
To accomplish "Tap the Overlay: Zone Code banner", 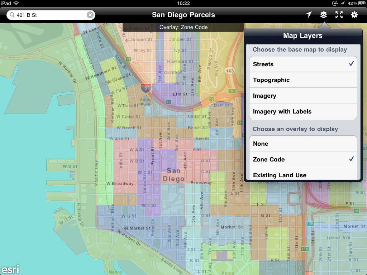I will (183, 27).
